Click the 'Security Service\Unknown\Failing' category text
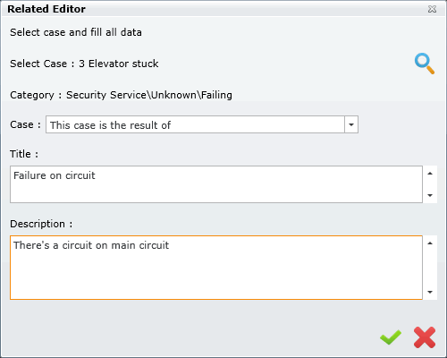Viewport: 447px width, 358px height. point(149,95)
